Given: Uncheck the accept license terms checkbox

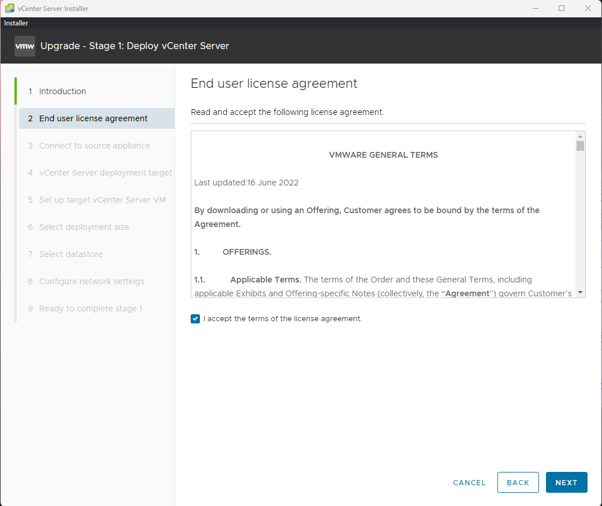Looking at the screenshot, I should click(x=195, y=319).
